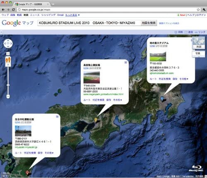Viewport: 207px width, 178px height.
Task: Click the Ajinomoto stadium photo thumbnail
Action: (x=158, y=57)
